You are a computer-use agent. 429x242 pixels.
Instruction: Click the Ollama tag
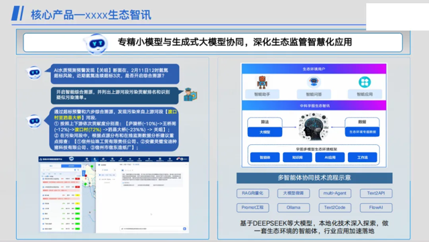point(294,208)
